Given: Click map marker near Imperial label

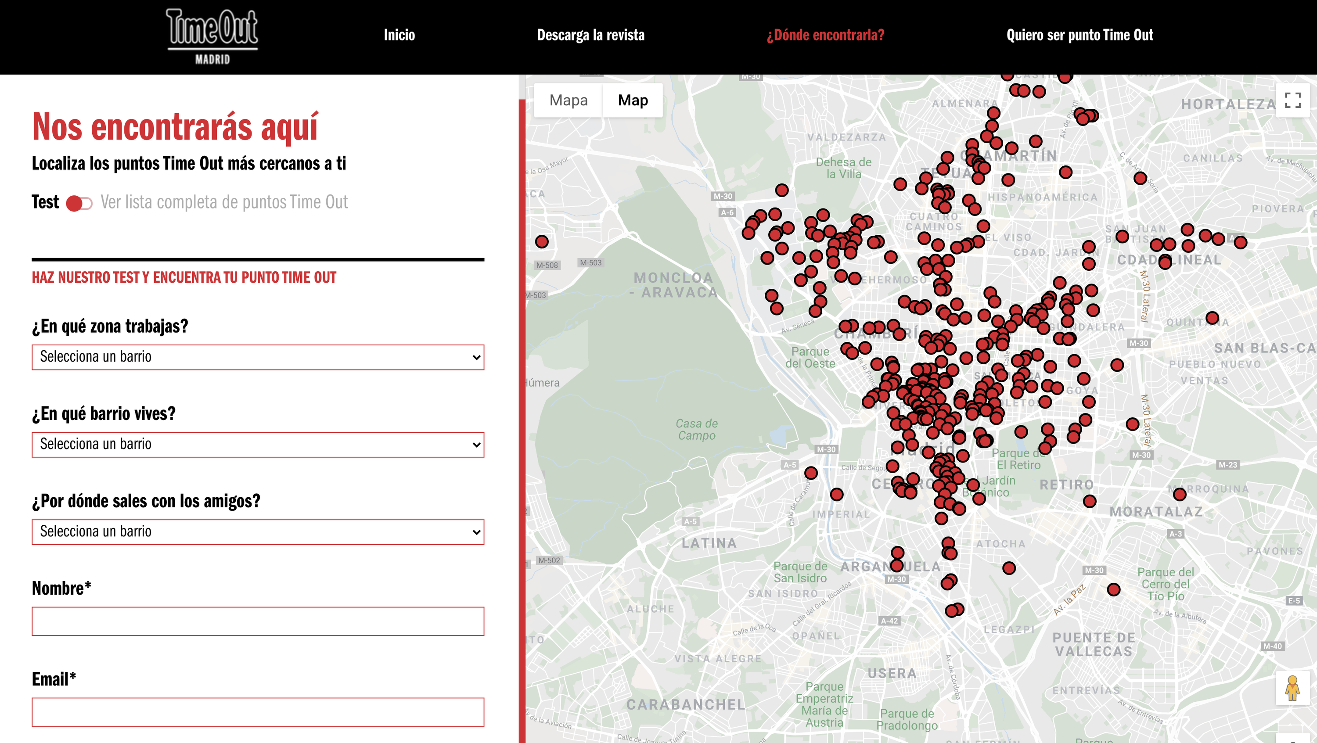Looking at the screenshot, I should tap(837, 494).
